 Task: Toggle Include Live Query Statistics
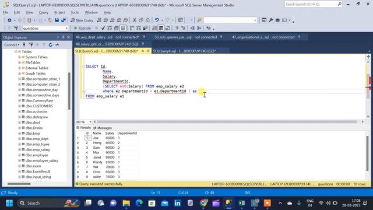click(139, 28)
